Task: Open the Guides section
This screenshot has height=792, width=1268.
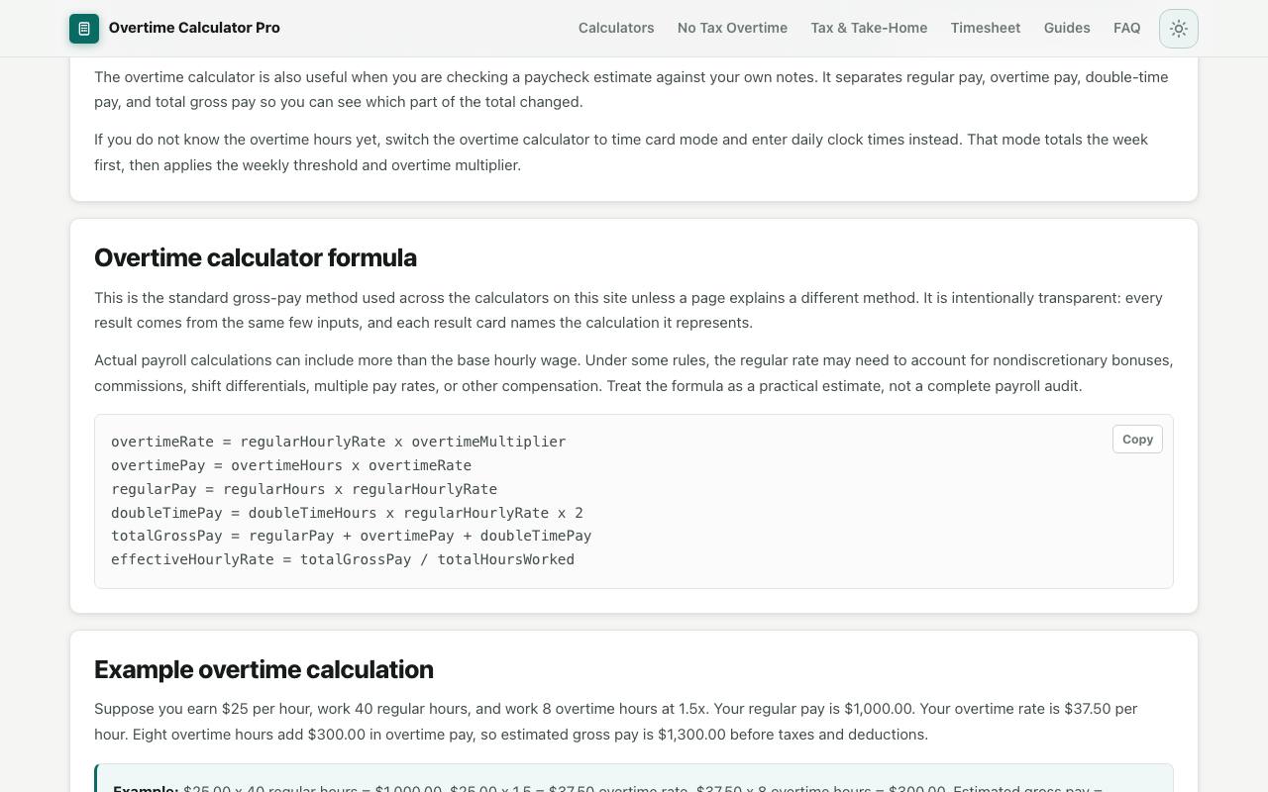Action: pyautogui.click(x=1067, y=28)
